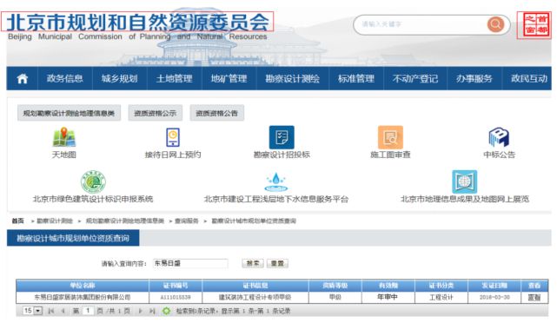Go to the home icon in navigation bar

[22, 78]
